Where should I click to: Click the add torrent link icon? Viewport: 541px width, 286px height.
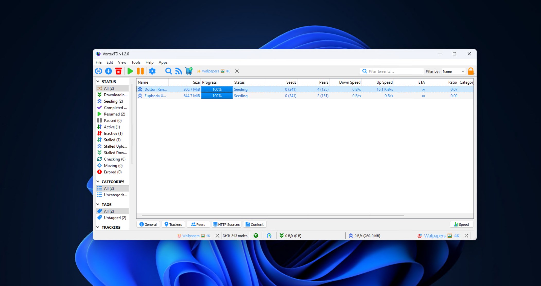pos(99,71)
